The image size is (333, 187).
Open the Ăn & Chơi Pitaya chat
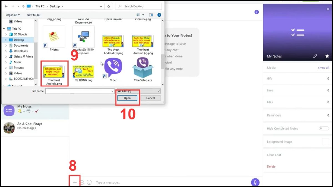tap(35, 128)
